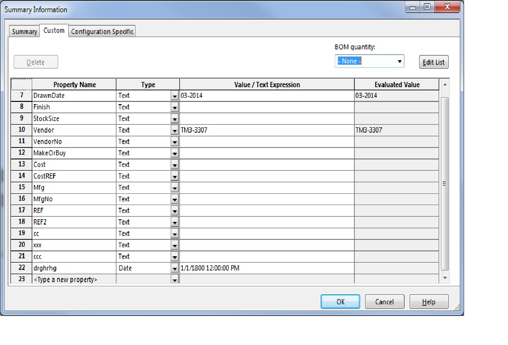Open Type dropdown for ccc row
508x345 pixels.
coord(175,257)
